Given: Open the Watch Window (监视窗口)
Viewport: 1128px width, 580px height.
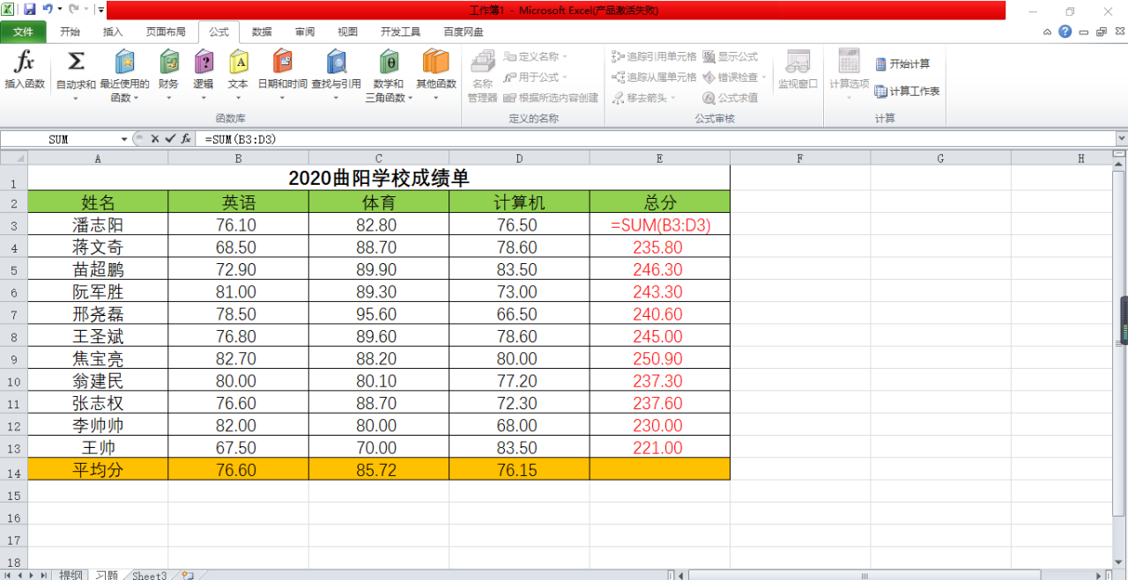Looking at the screenshot, I should tap(798, 70).
